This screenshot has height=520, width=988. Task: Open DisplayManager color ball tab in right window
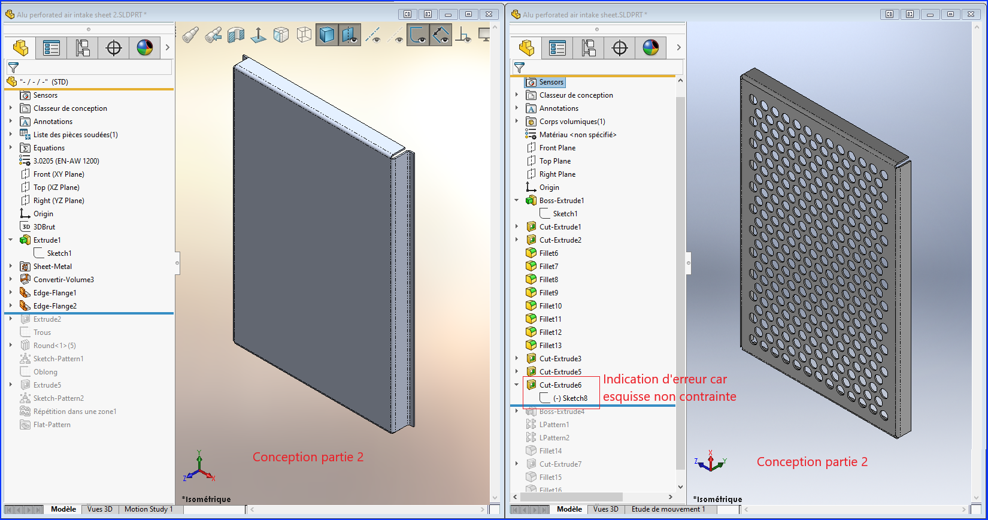coord(651,48)
